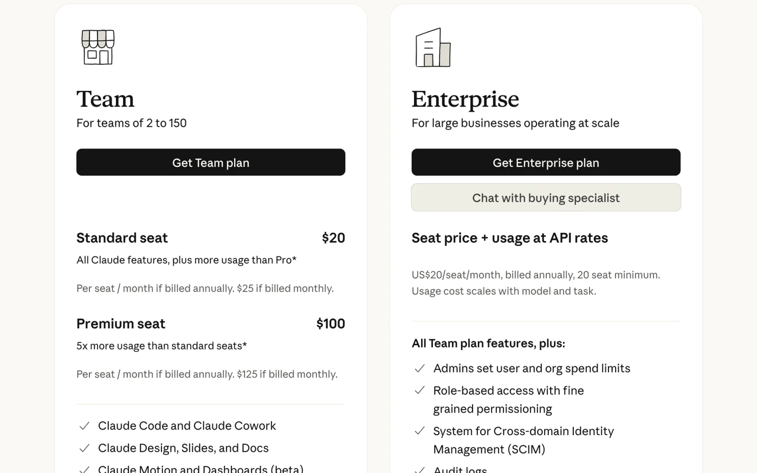Select the Premium seat heading

point(121,324)
